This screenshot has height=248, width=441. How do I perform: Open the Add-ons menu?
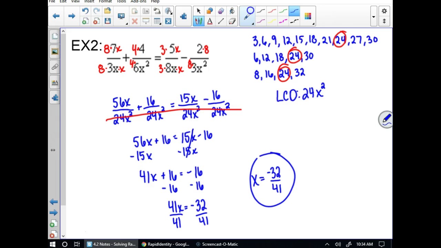(139, 1)
